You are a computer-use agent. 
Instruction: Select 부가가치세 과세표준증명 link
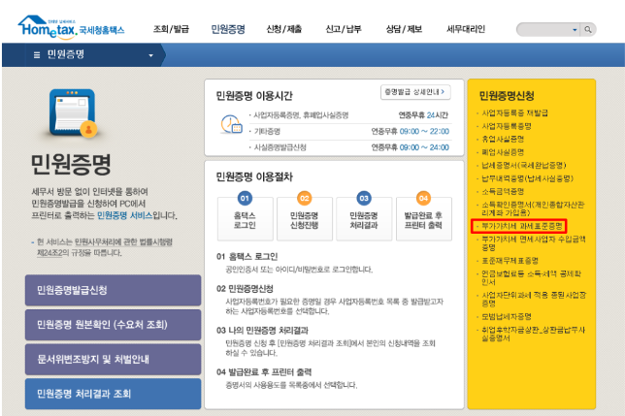[x=522, y=226]
